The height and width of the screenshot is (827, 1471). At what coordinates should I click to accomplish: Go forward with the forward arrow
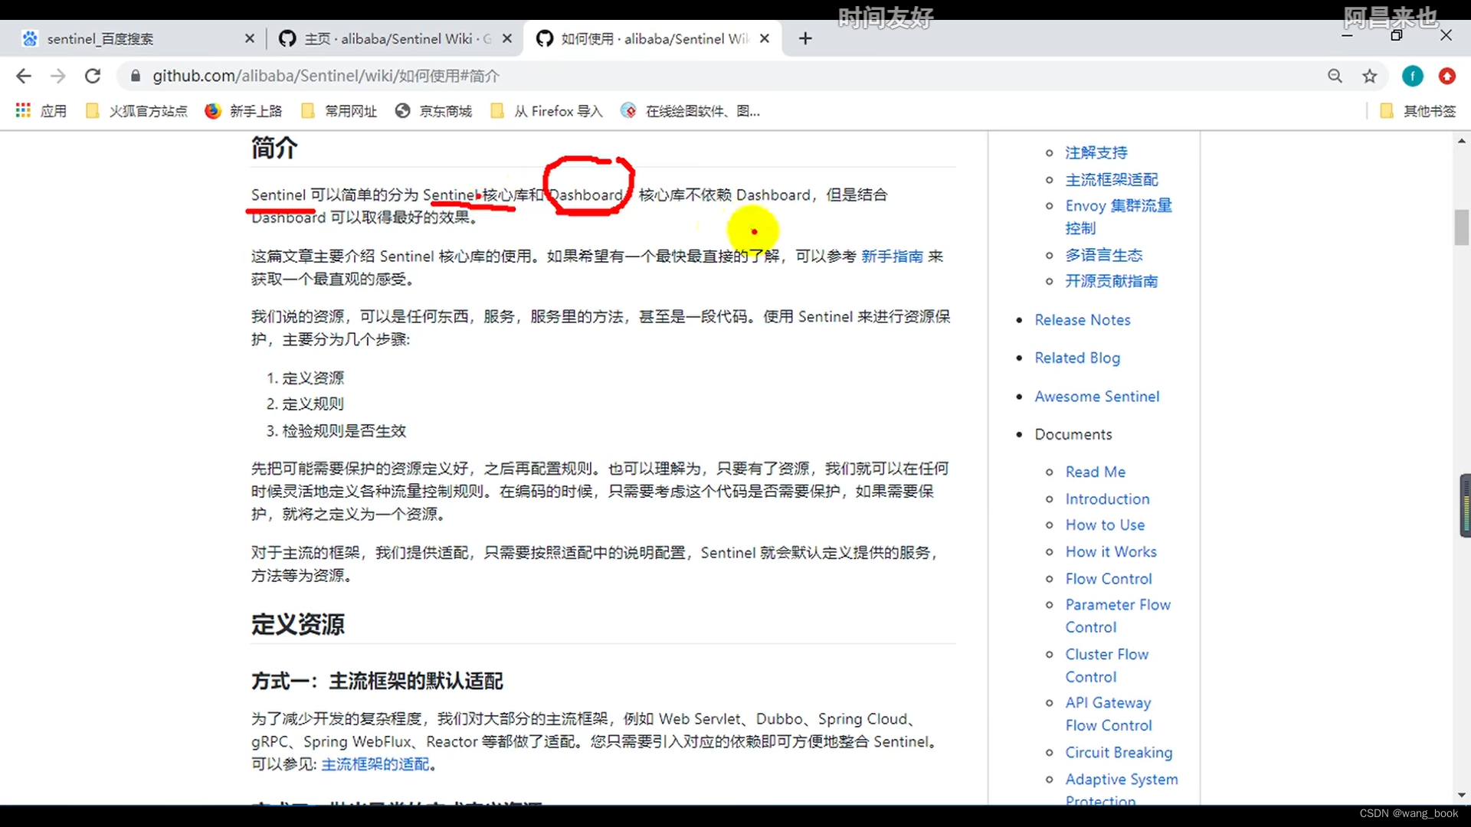58,76
